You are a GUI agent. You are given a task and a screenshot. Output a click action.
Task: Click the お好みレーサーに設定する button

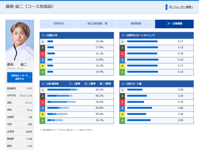point(20,77)
